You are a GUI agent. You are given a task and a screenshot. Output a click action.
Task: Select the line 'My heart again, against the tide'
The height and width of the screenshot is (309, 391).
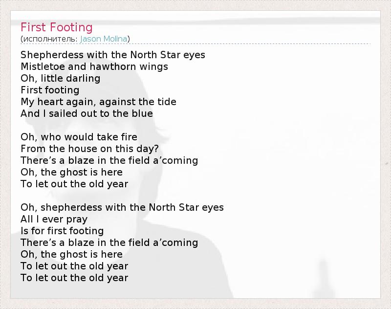[x=98, y=102]
